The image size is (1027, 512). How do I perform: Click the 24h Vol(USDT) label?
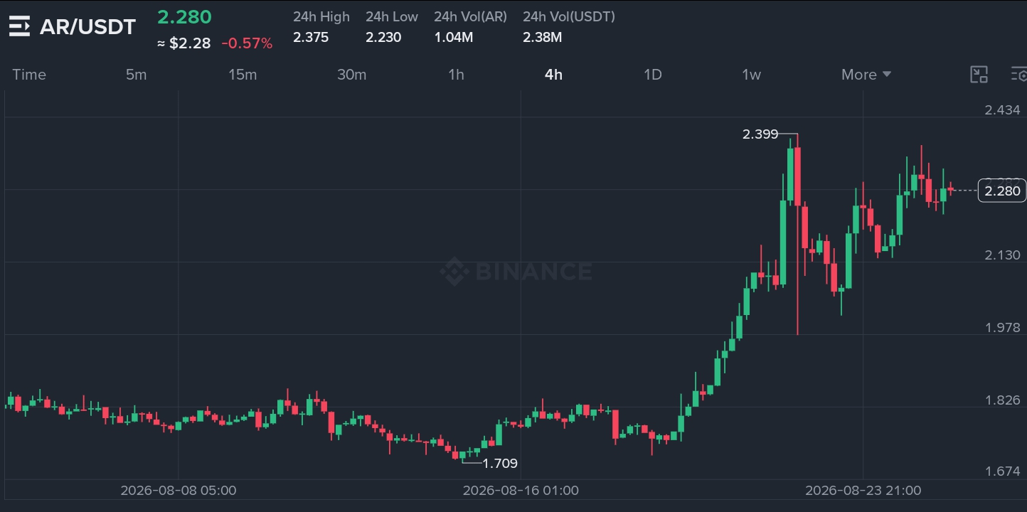569,16
